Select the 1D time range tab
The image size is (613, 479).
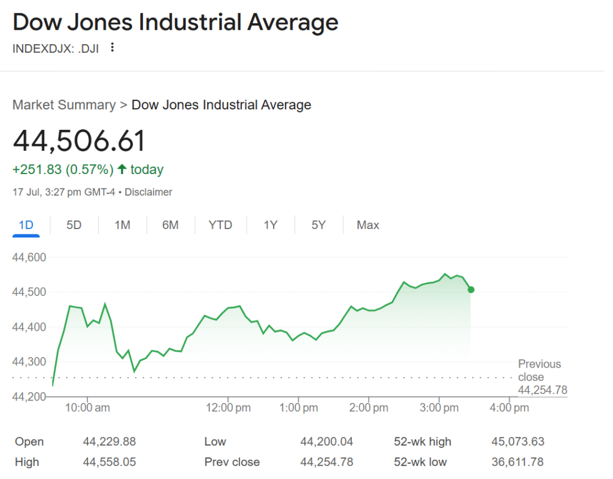click(x=26, y=225)
